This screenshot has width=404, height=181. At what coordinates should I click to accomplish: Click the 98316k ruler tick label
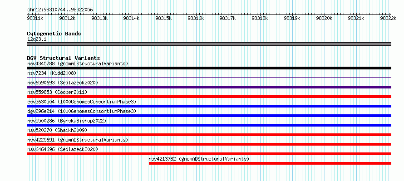coord(196,18)
